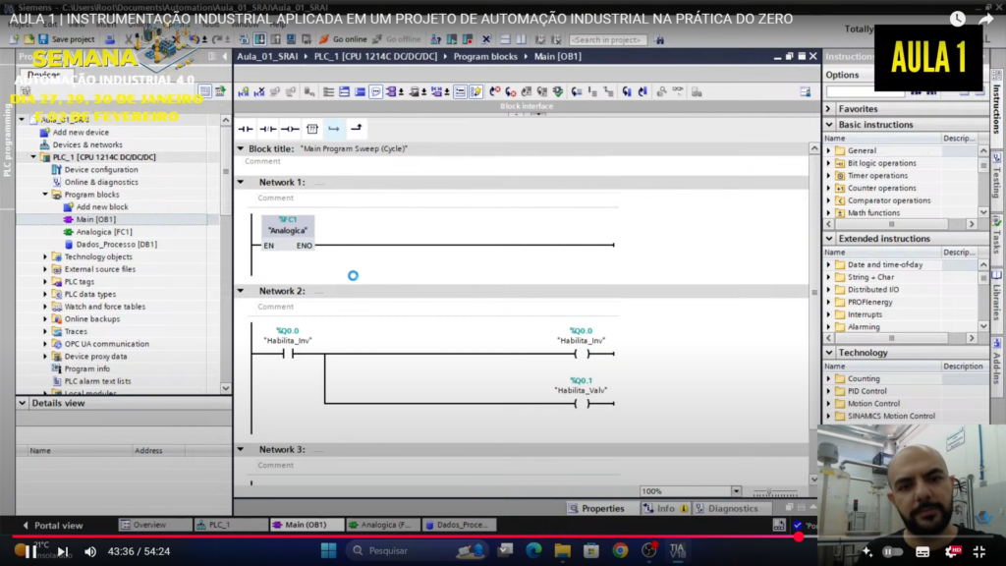The height and width of the screenshot is (566, 1006).
Task: Click the Save project disk icon
Action: (x=43, y=39)
